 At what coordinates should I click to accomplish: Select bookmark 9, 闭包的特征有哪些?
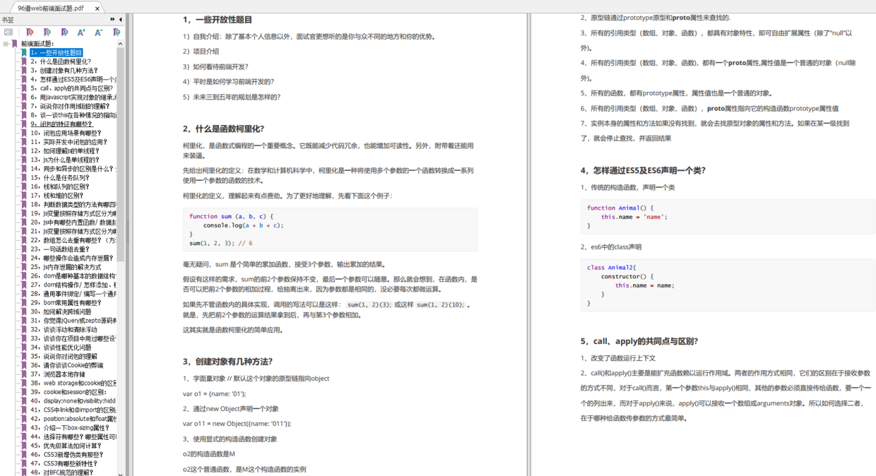tap(61, 124)
